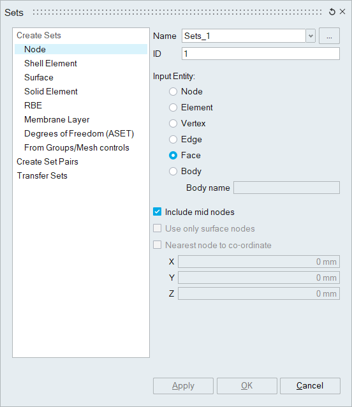Click into the ID input field
Screen dimensions: 352x407
[261, 54]
